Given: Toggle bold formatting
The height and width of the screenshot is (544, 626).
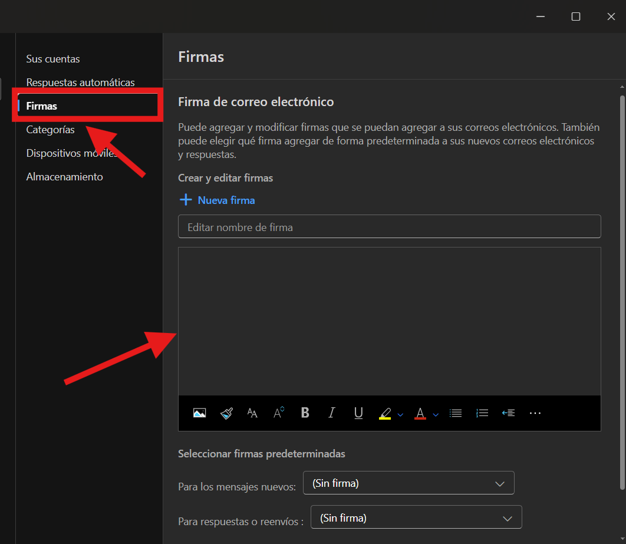Looking at the screenshot, I should (305, 413).
